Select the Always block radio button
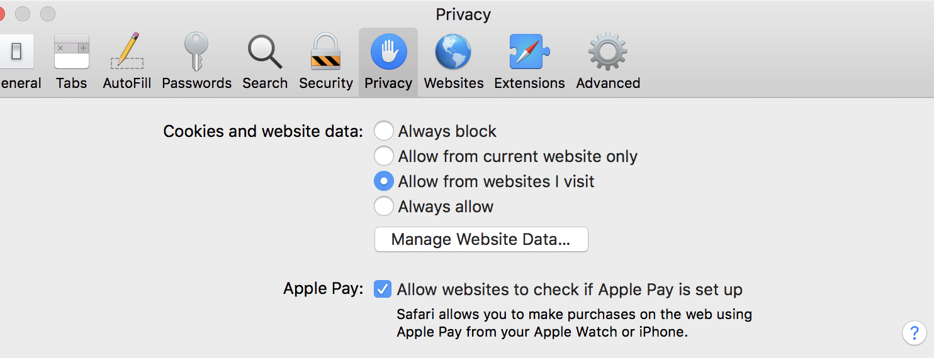The image size is (934, 358). point(383,131)
